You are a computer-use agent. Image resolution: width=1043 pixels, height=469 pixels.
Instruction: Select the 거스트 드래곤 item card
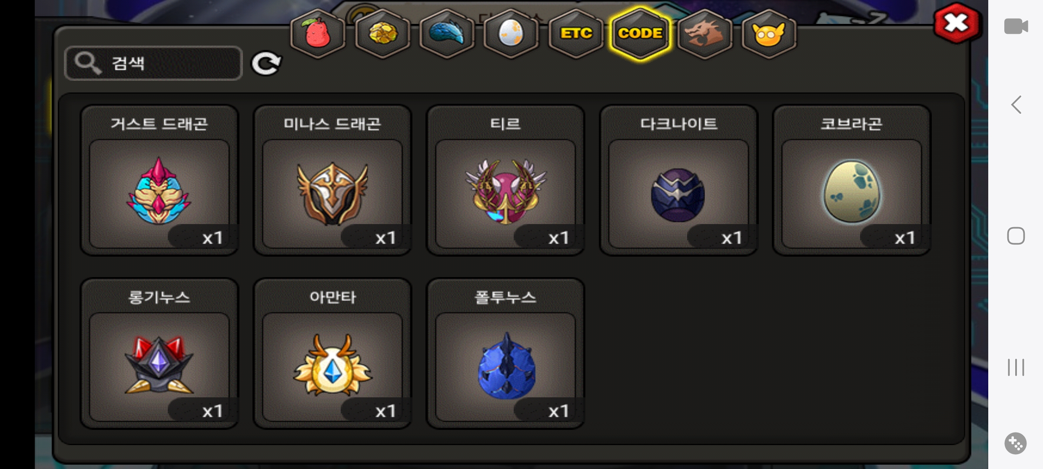click(159, 180)
